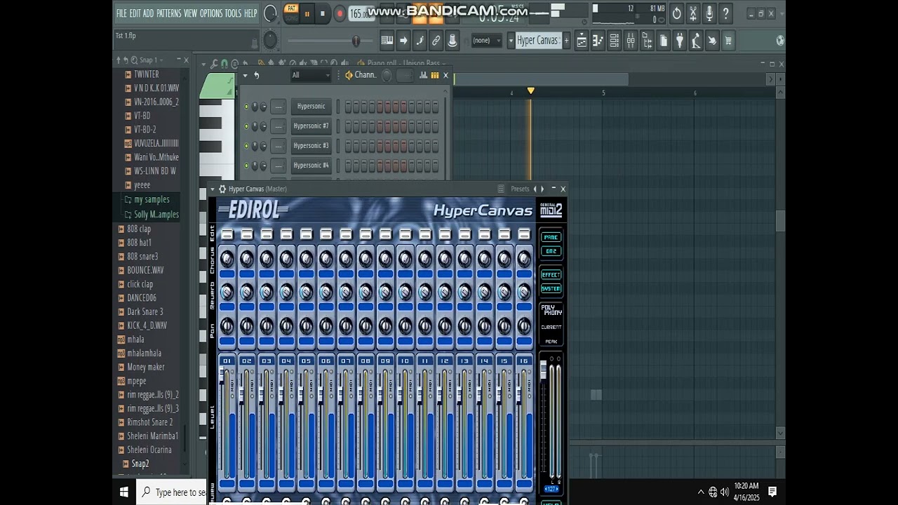Open the mixer icon in toolbar
898x505 pixels.
[631, 41]
